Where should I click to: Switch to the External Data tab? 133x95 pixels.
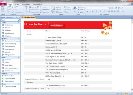[26, 4]
